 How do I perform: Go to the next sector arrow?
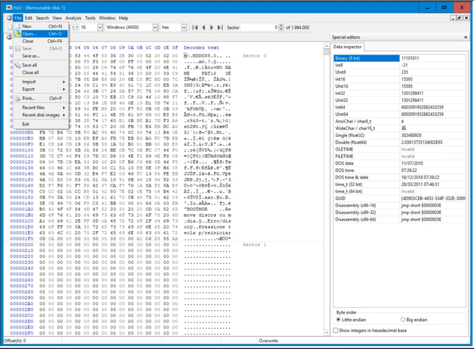pyautogui.click(x=212, y=28)
